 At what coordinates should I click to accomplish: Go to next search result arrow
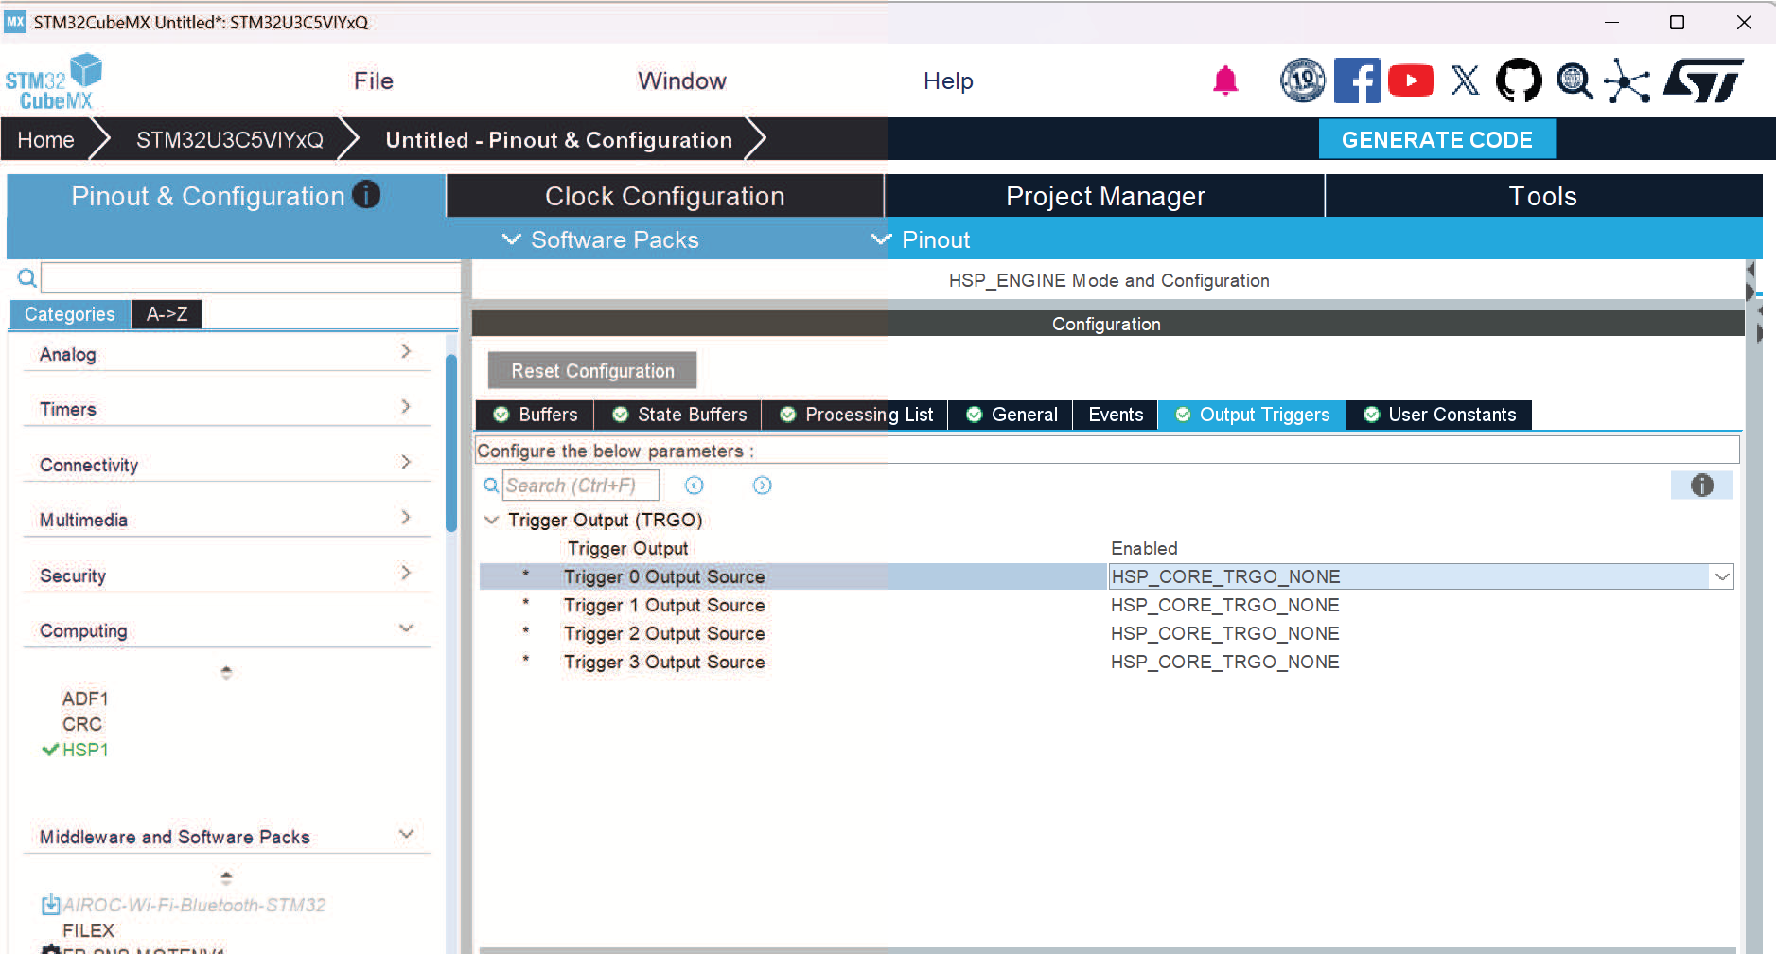763,486
